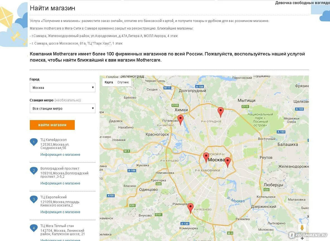Screen dimensions: 330x241
Task: Click the address 121059, площадь Киевского вокзала
Action: click(60, 204)
